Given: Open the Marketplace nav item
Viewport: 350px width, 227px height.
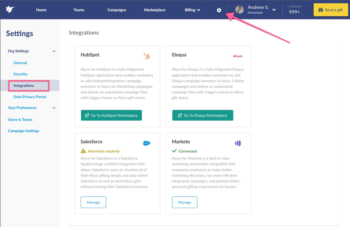Looking at the screenshot, I should pyautogui.click(x=155, y=10).
